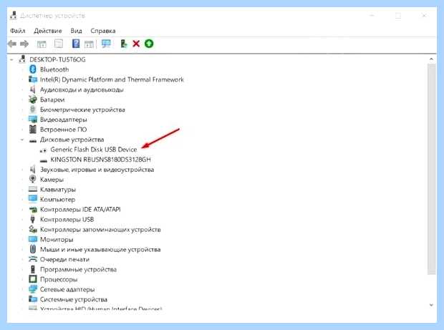This screenshot has width=444, height=330.
Task: Select the Мониторы monitor icon
Action: [33, 239]
